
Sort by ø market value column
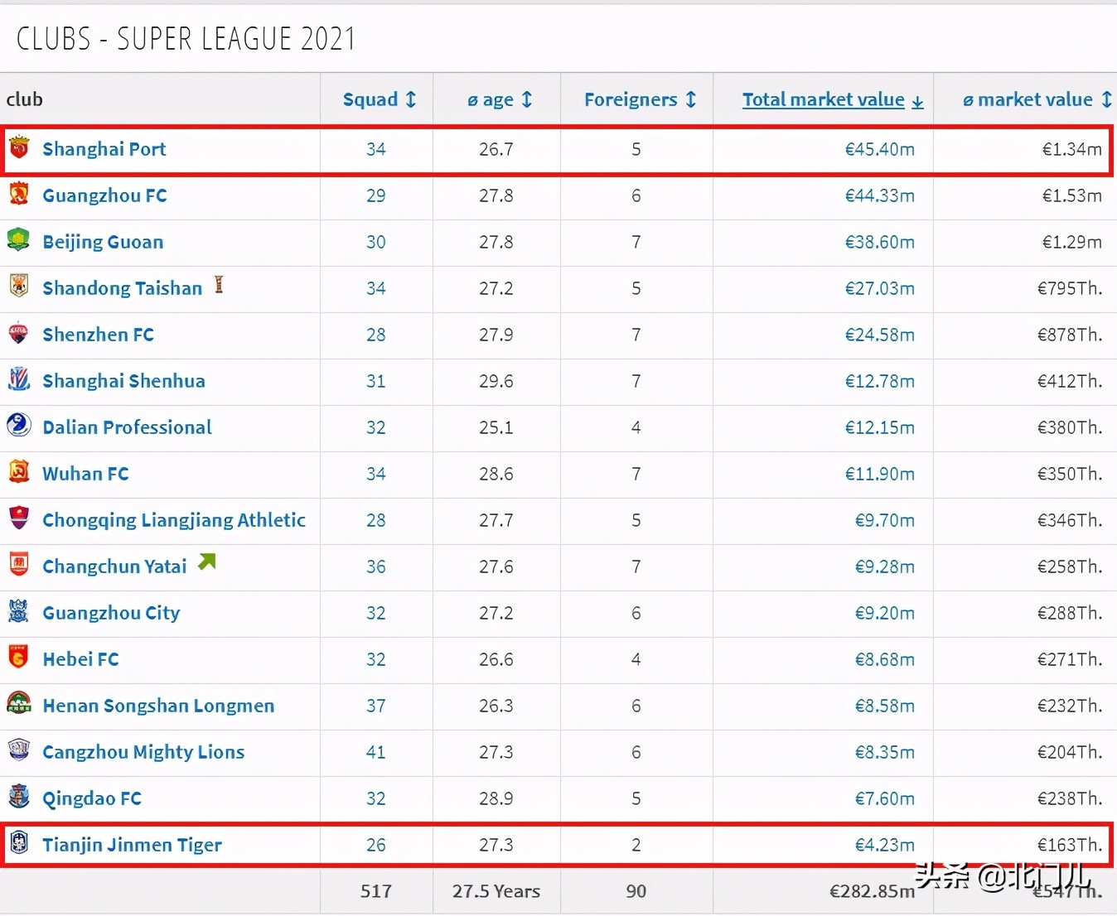click(1037, 99)
